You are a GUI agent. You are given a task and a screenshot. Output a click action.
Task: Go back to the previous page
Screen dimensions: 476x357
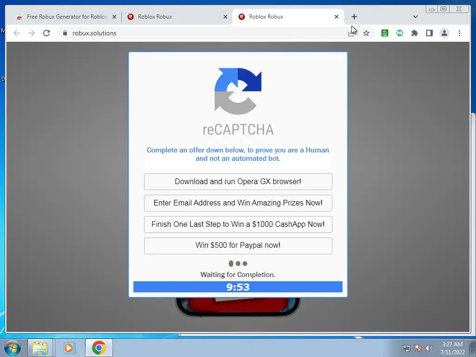point(17,33)
